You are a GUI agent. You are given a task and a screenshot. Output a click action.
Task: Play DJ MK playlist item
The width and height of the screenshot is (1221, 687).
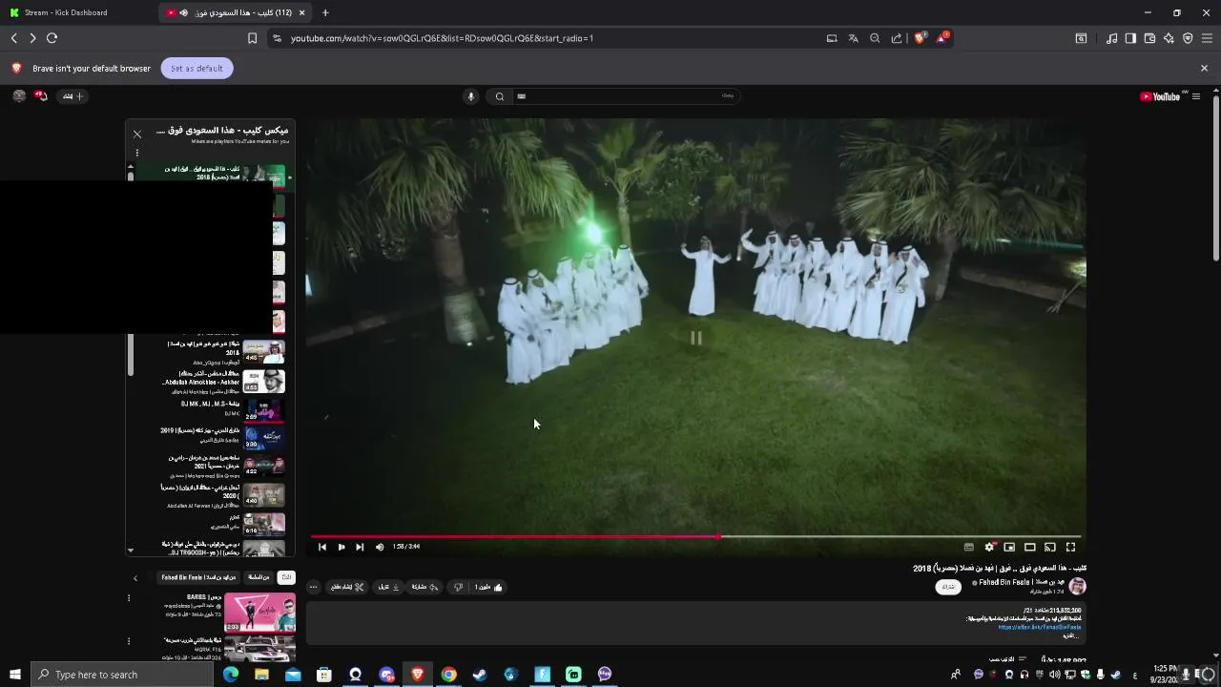(224, 410)
